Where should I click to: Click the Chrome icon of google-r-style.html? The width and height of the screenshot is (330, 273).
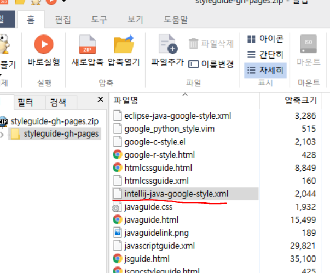point(118,155)
